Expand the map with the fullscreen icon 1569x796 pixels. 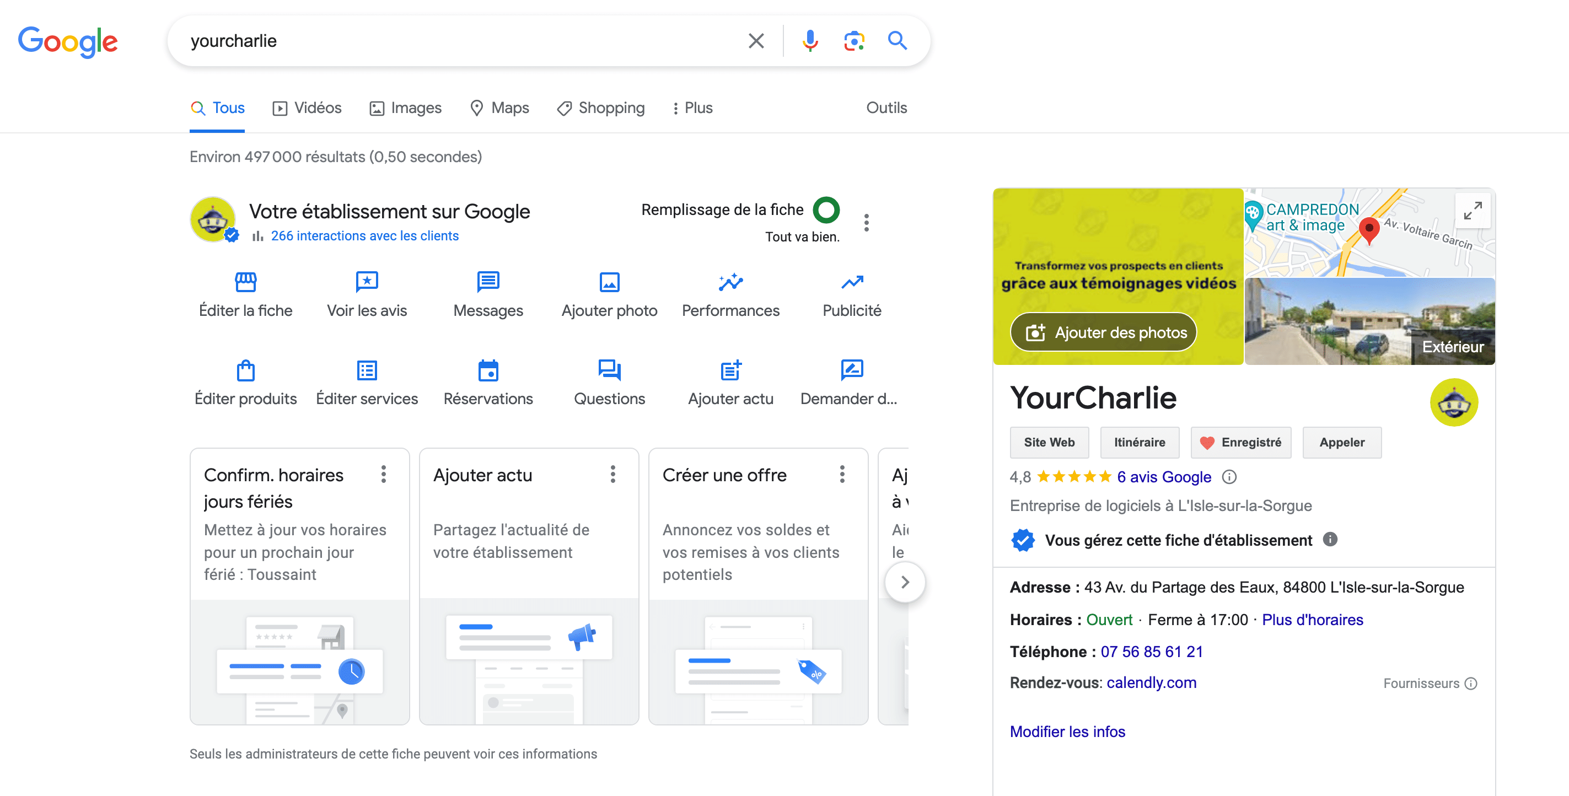click(1472, 211)
